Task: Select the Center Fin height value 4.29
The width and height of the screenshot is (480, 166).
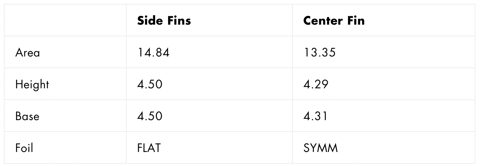Action: click(x=316, y=84)
